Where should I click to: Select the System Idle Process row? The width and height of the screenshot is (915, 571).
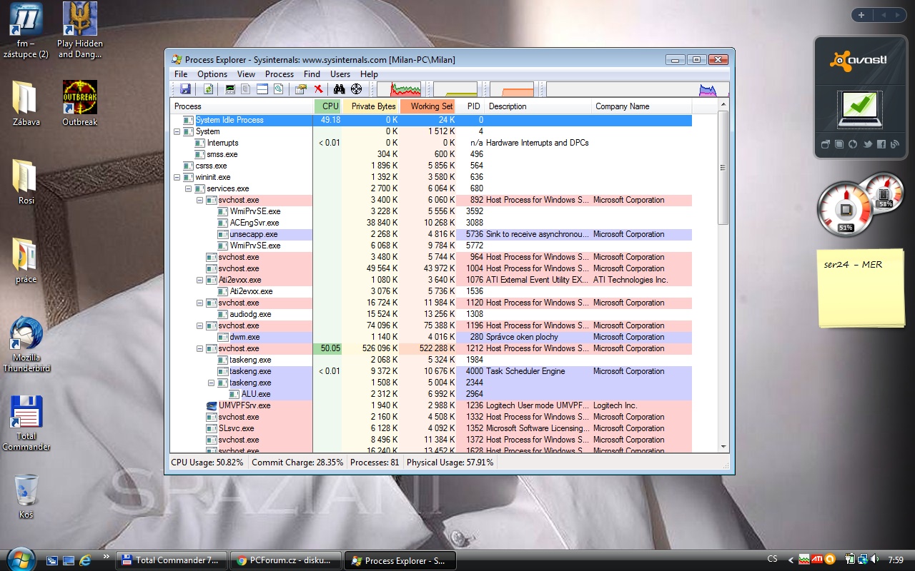pos(431,120)
